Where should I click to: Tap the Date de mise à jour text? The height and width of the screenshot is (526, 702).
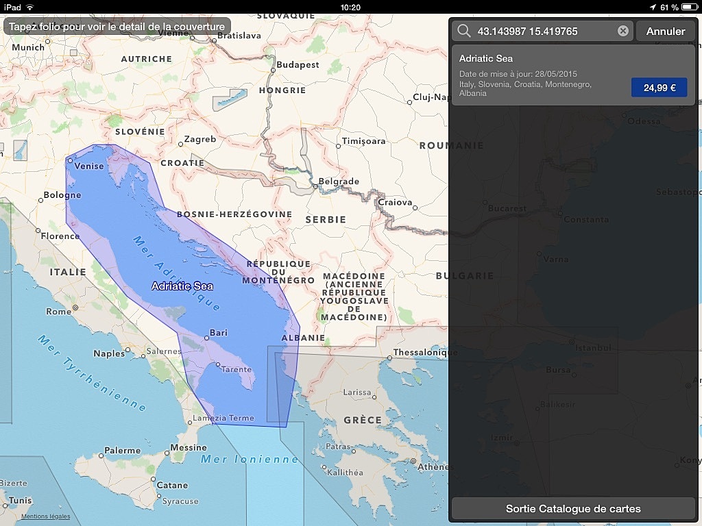518,74
